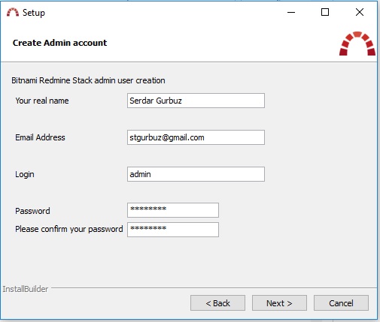Close the Setup installer window

point(360,12)
